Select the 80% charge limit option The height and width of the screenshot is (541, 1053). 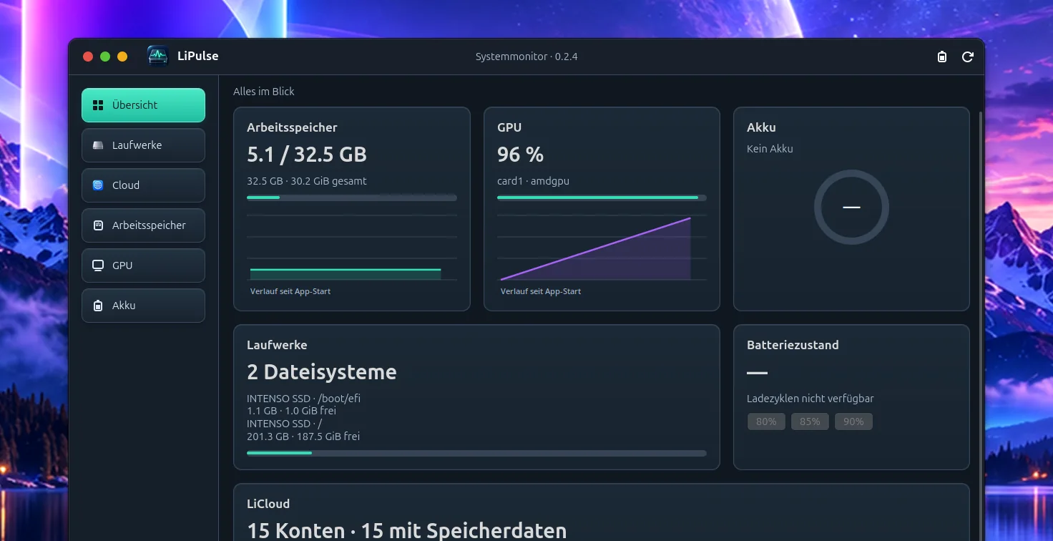(x=766, y=421)
